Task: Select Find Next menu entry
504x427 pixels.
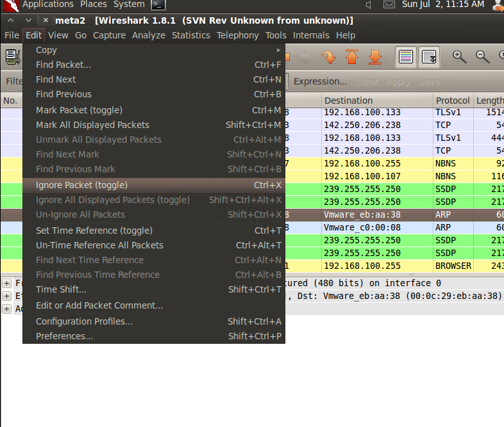Action: coord(154,79)
